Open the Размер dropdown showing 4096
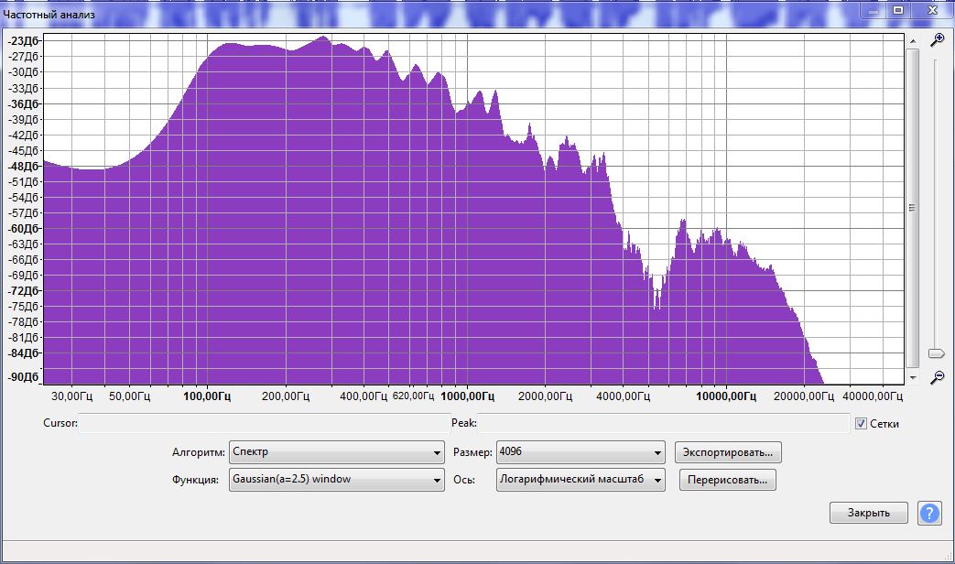Viewport: 955px width, 564px height. (x=581, y=452)
